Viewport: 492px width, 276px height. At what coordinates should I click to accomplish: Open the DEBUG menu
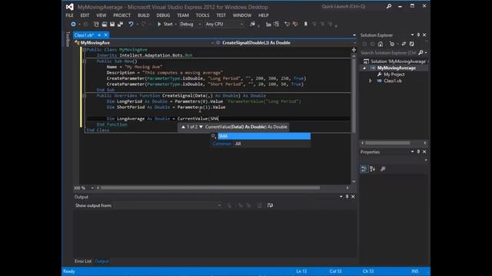click(x=163, y=15)
